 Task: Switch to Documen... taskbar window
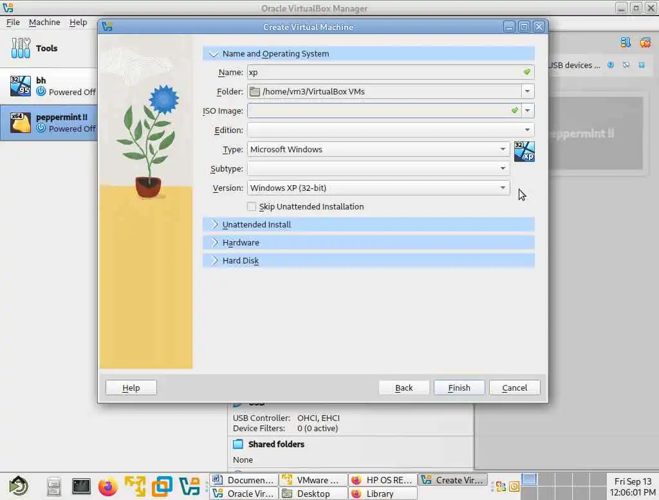click(244, 480)
